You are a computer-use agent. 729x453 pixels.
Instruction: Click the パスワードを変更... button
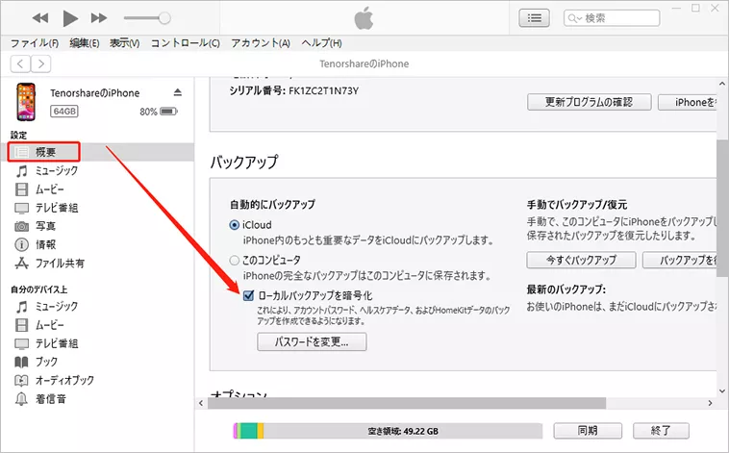(x=312, y=341)
